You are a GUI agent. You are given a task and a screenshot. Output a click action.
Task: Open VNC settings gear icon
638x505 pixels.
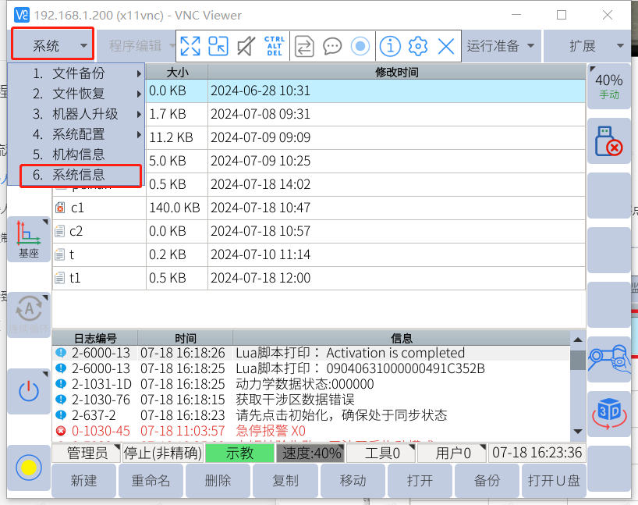coord(418,46)
